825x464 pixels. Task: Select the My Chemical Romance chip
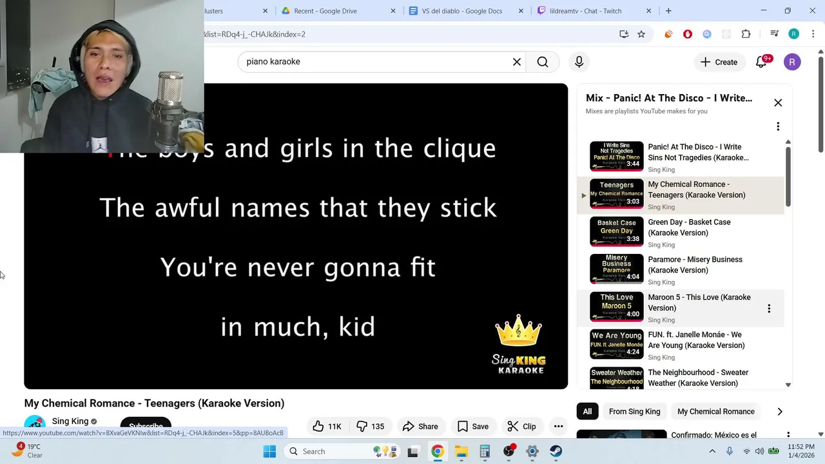(x=715, y=411)
